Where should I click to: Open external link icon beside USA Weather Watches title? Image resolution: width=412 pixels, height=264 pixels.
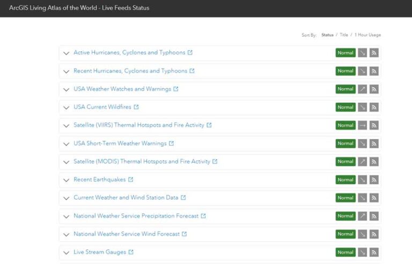(x=176, y=89)
